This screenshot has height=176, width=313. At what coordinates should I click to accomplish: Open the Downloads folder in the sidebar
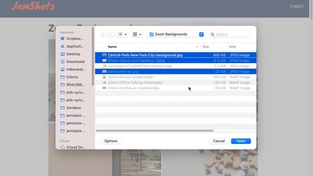[x=72, y=62]
